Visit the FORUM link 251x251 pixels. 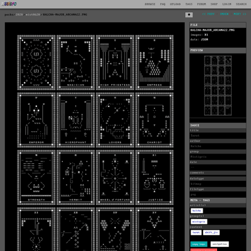tap(201, 4)
